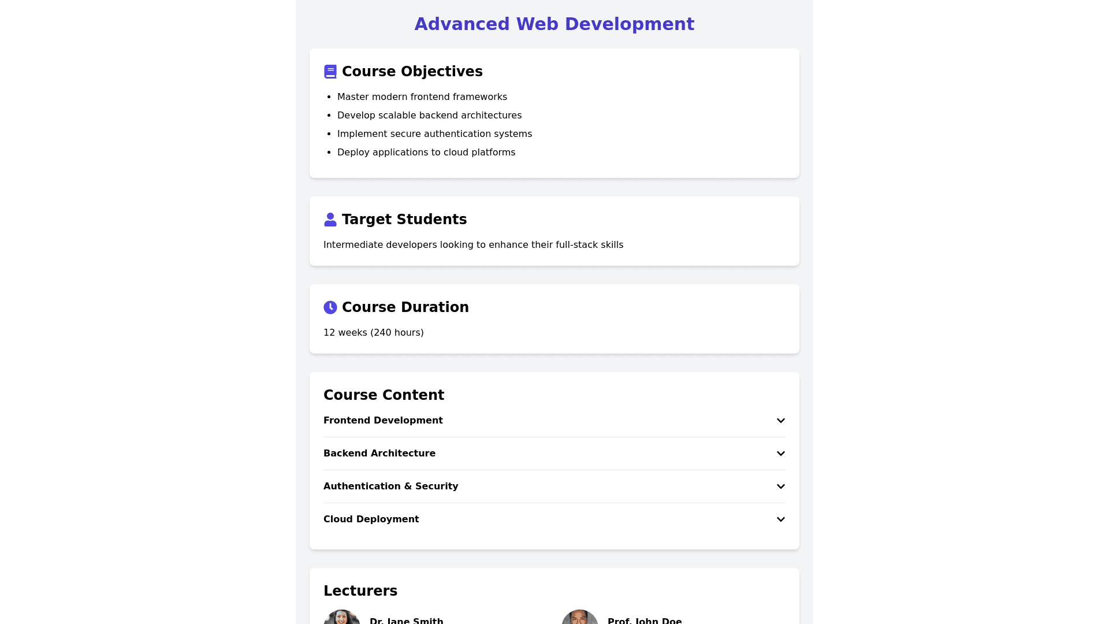Click the Lecturers section heading
The width and height of the screenshot is (1109, 624).
click(360, 591)
